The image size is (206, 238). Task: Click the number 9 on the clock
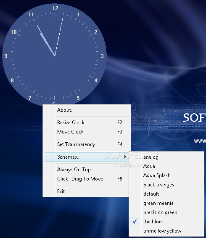click(6, 56)
